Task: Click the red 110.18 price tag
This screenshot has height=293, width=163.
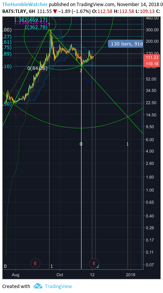Action: point(152,64)
